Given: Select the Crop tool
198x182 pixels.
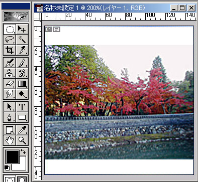Looking at the screenshot, I should (10, 50).
